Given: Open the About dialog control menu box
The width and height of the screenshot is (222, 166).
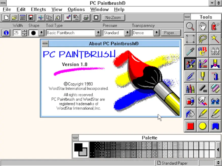Looking at the screenshot, I should (45, 43).
